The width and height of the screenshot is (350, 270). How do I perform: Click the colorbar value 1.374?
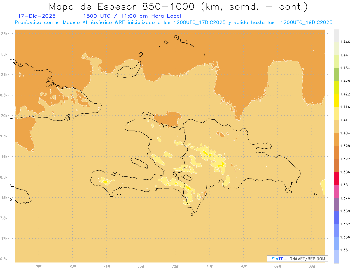click(345, 198)
